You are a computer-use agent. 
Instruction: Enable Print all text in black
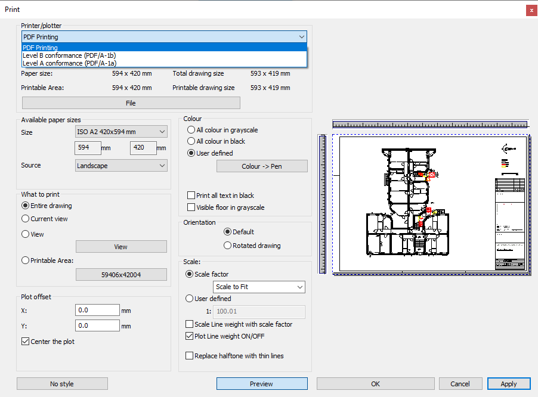191,196
